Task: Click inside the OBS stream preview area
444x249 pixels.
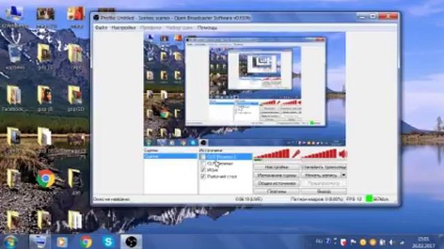Action: coord(245,89)
